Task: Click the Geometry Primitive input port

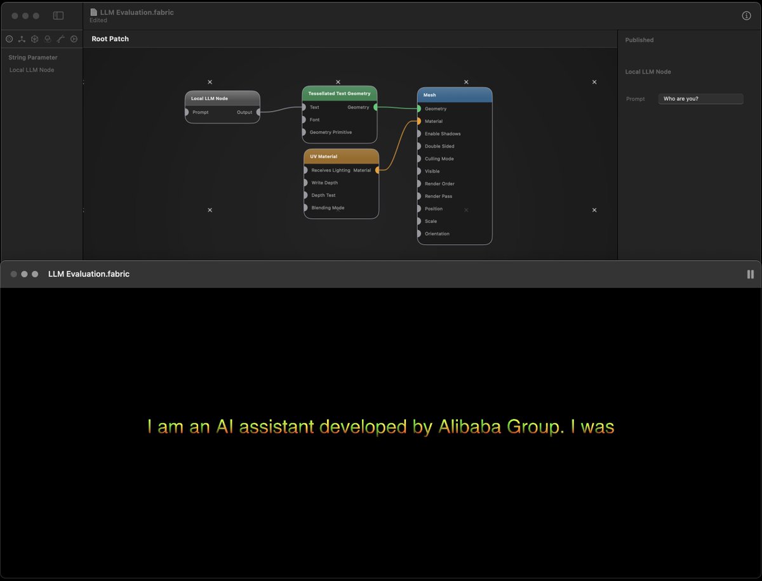Action: pos(304,132)
